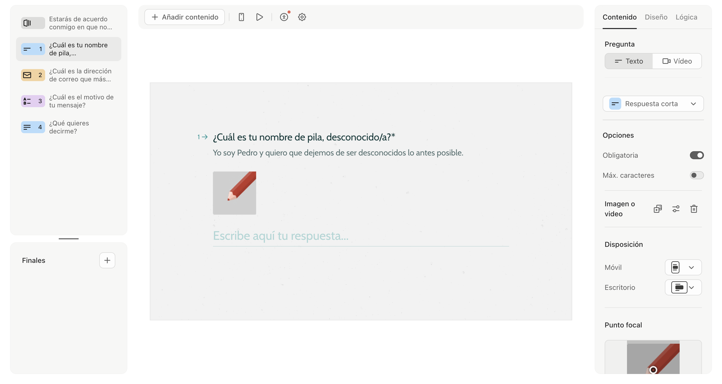Switch to the Diseño tab
Screen dimensions: 722x384
(x=656, y=17)
